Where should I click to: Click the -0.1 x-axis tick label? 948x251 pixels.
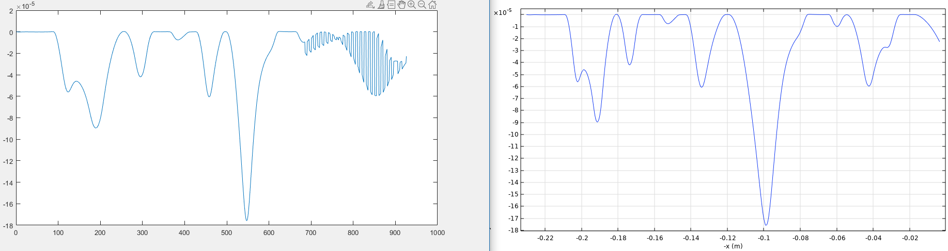tap(764, 238)
